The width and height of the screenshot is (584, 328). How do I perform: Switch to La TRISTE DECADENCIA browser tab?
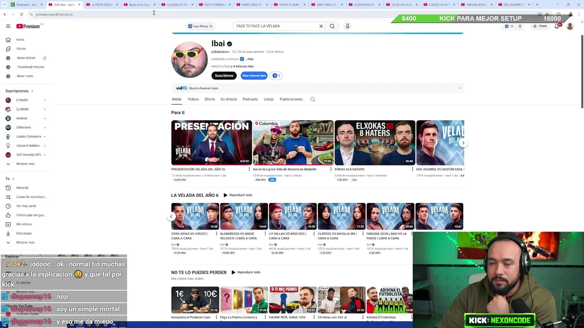coord(101,5)
